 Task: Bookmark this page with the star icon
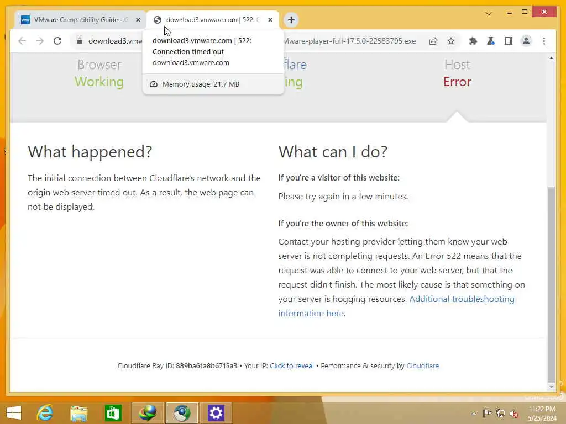click(x=451, y=41)
